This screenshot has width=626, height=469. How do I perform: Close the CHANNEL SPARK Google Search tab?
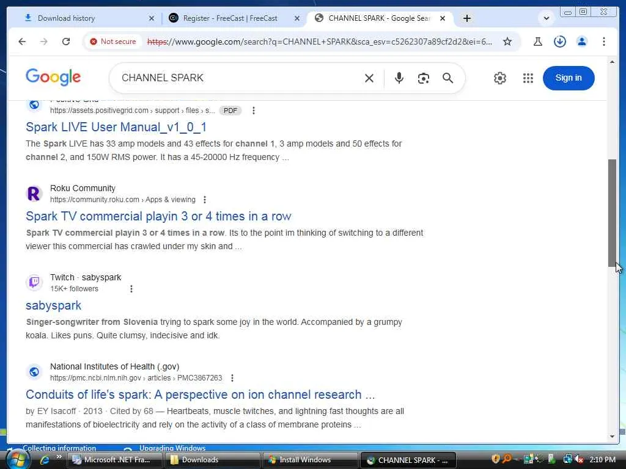(x=443, y=18)
